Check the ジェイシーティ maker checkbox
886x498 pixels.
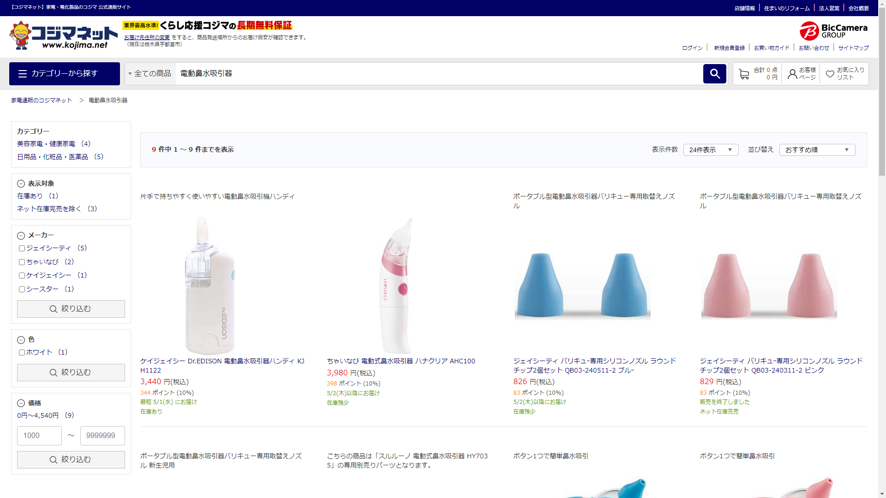22,249
